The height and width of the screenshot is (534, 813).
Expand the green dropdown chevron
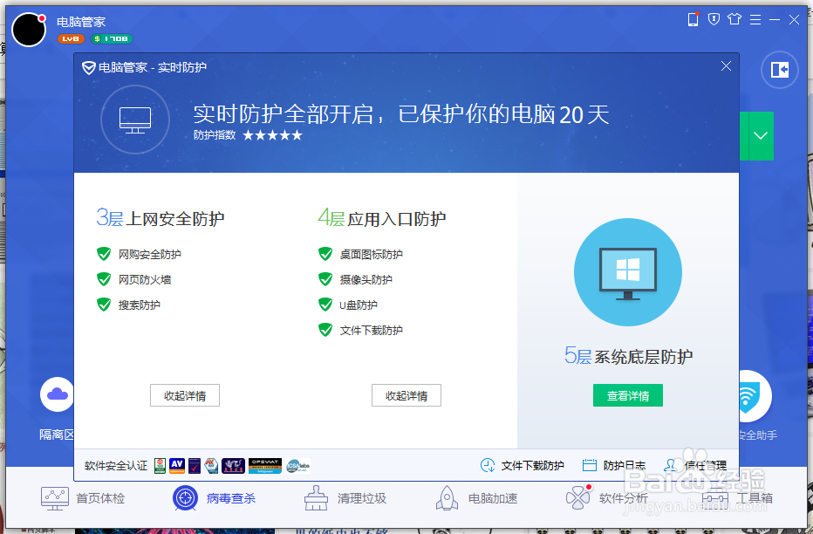[761, 136]
